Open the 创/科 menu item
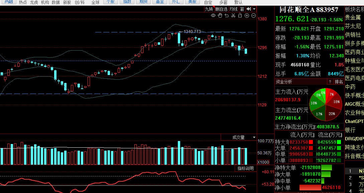364x193 pixels. pyautogui.click(x=80, y=3)
